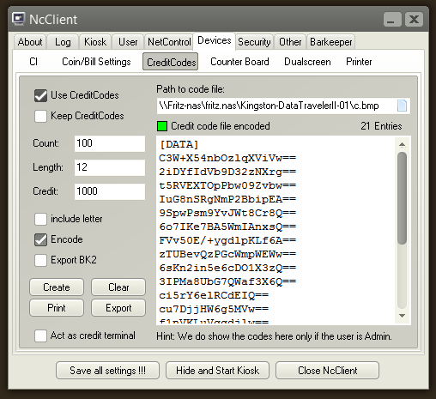Screen dimensions: 436x399
Task: Switch to the Security tab
Action: tap(254, 42)
